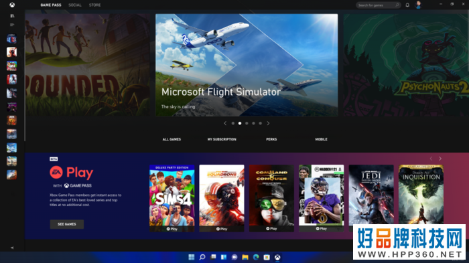Viewport: 469px width, 263px height.
Task: Open Task View on taskbar
Action: pos(213,257)
